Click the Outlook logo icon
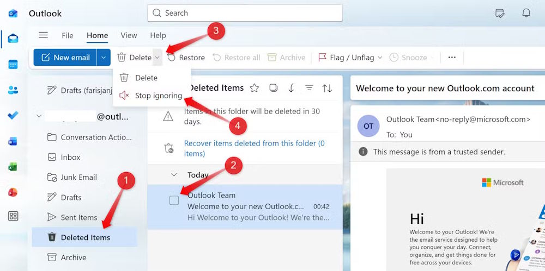The height and width of the screenshot is (271, 545). [13, 14]
